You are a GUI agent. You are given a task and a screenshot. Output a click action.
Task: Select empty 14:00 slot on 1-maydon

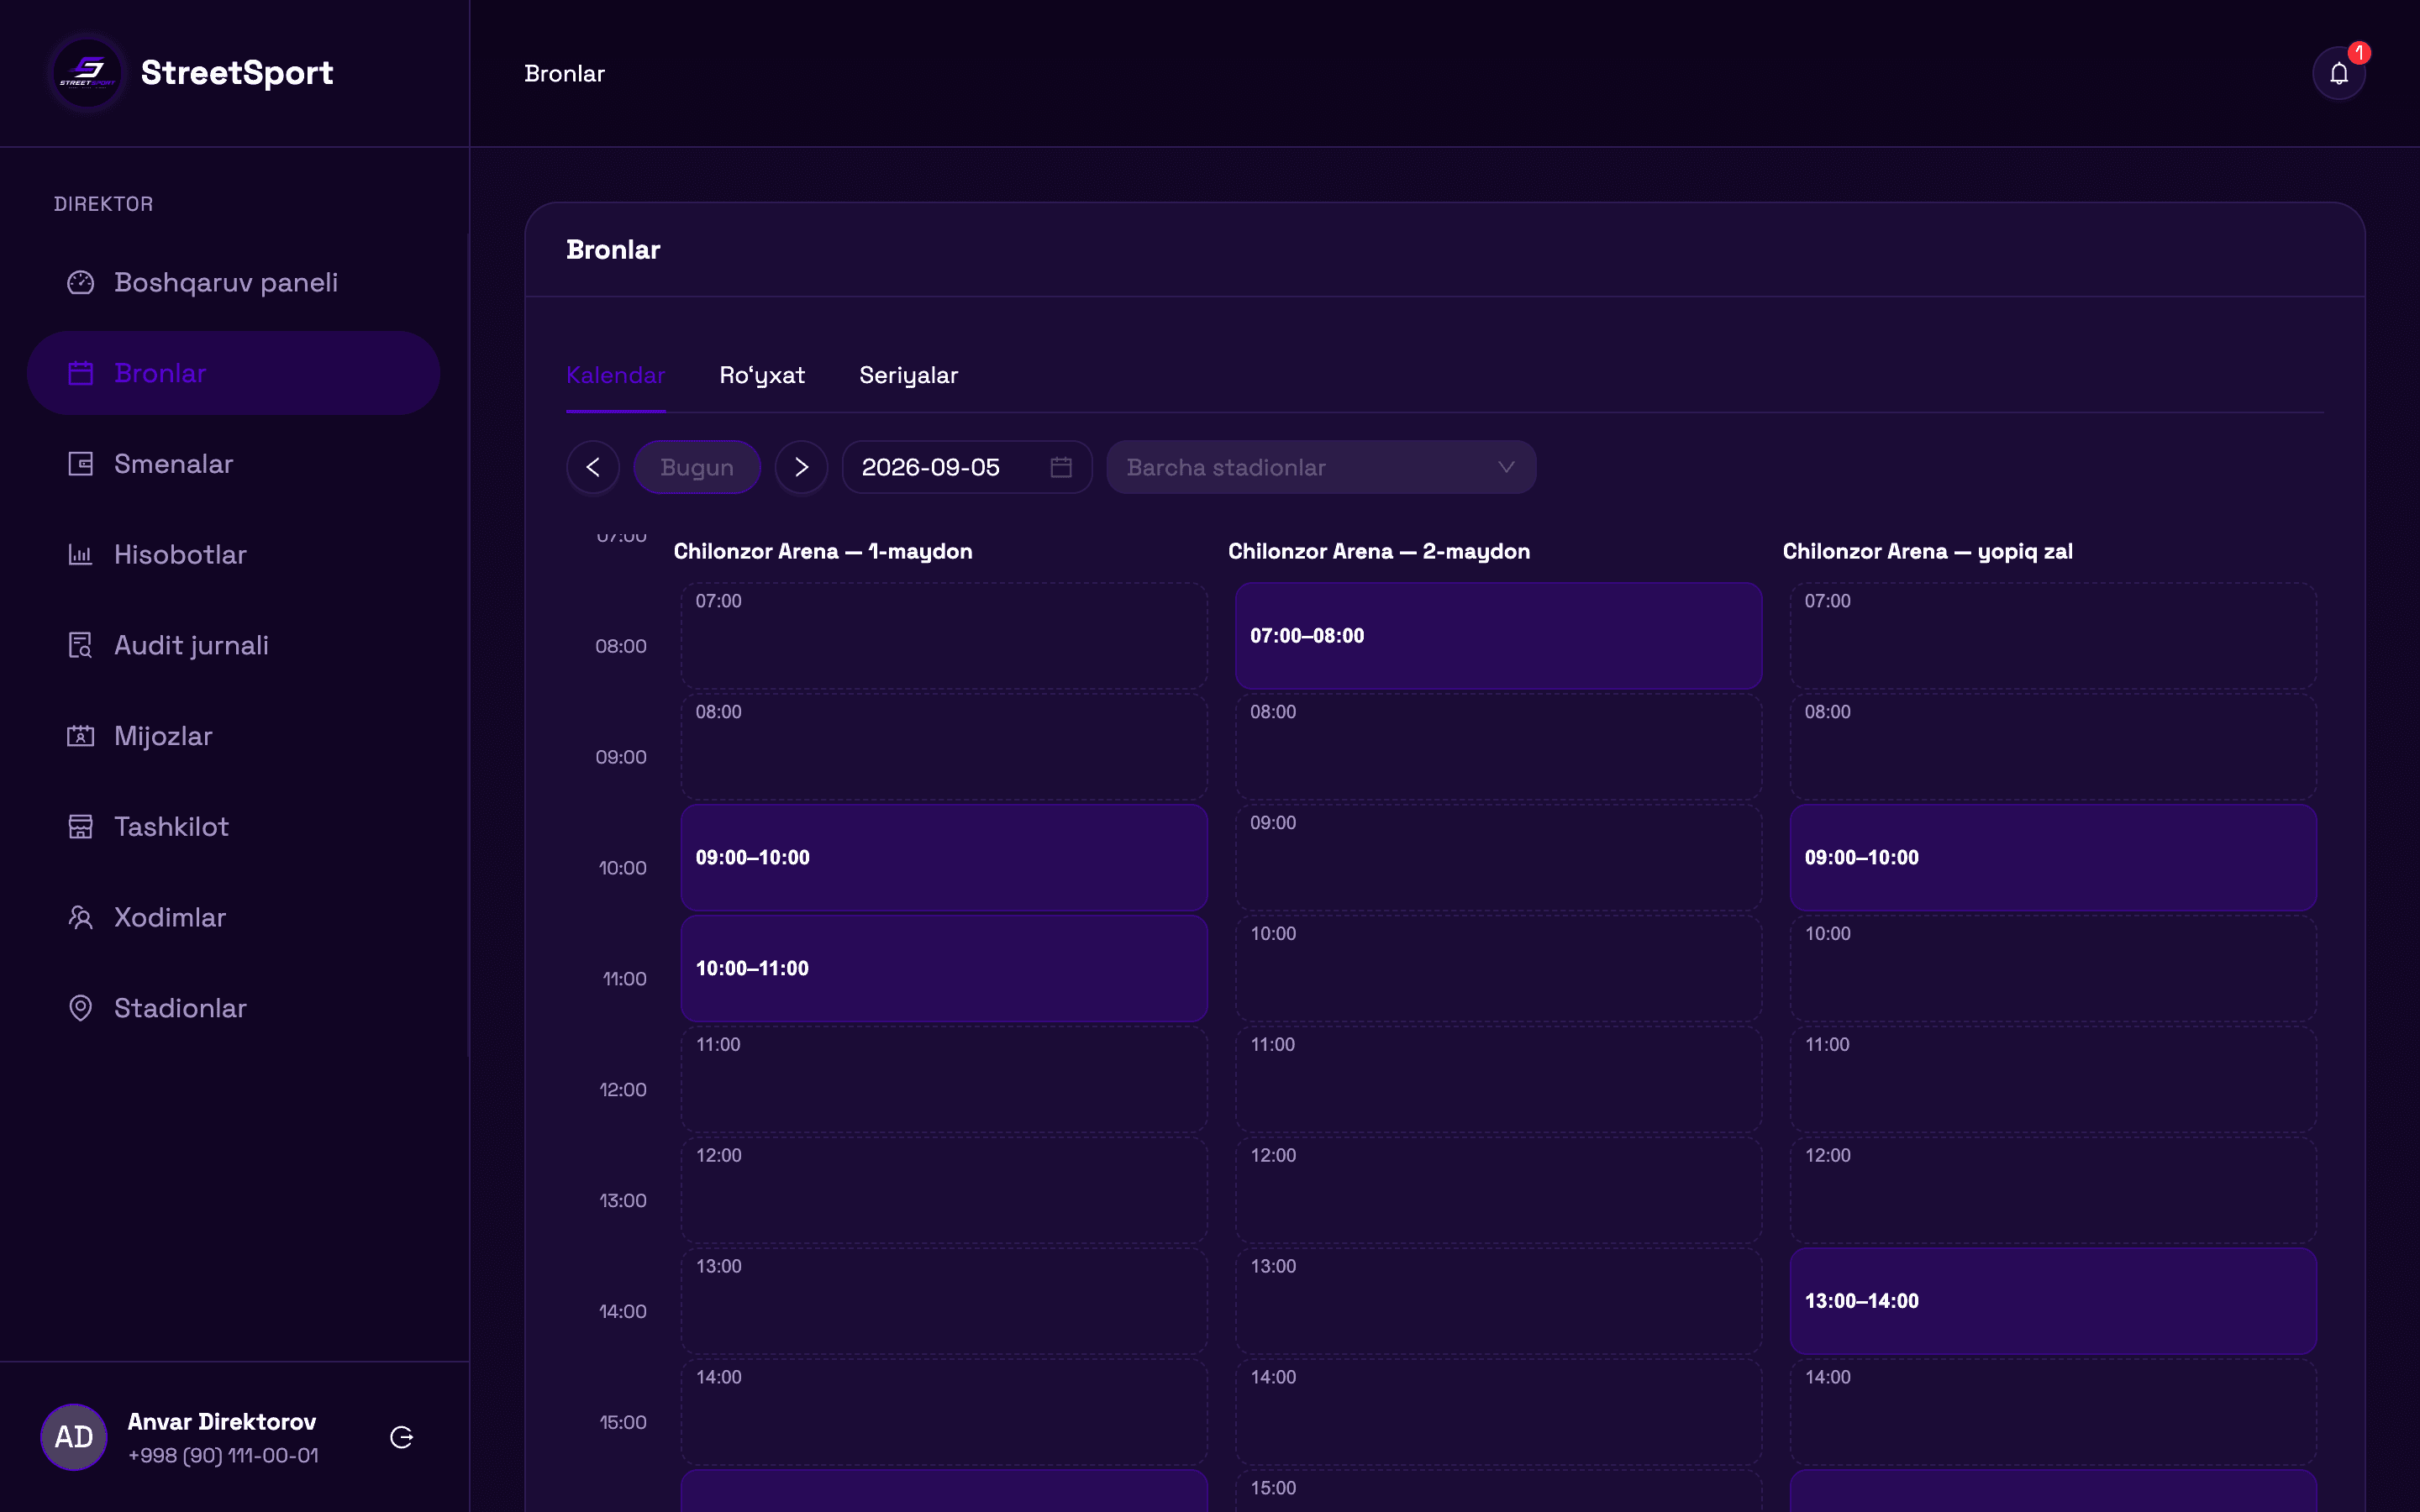[x=944, y=1412]
